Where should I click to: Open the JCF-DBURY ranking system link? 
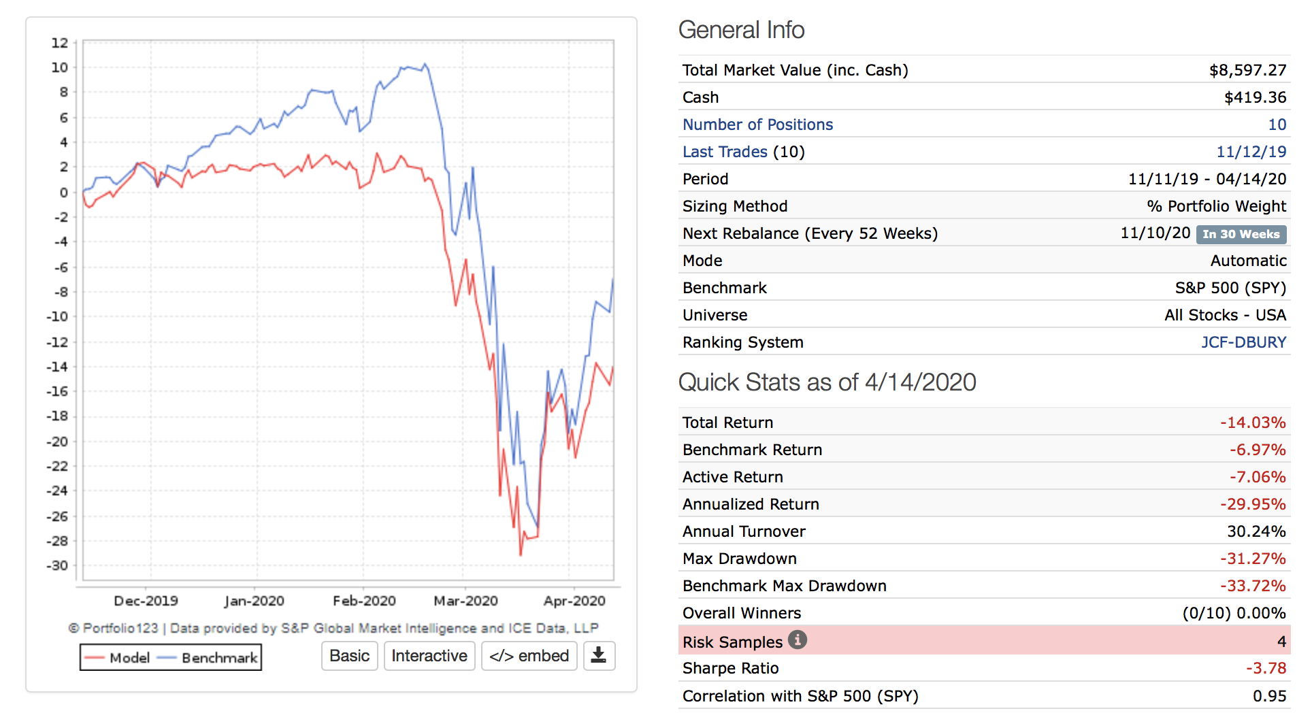tap(1243, 342)
